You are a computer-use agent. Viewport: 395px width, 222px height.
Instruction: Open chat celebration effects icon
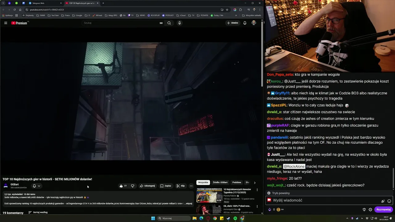pyautogui.click(x=383, y=201)
